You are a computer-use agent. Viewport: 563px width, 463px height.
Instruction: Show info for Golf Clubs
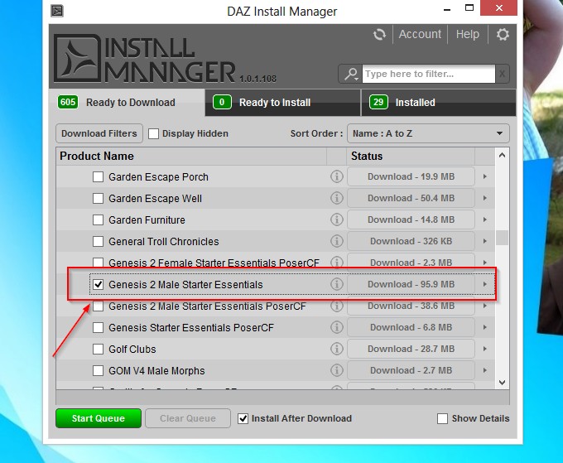(336, 349)
